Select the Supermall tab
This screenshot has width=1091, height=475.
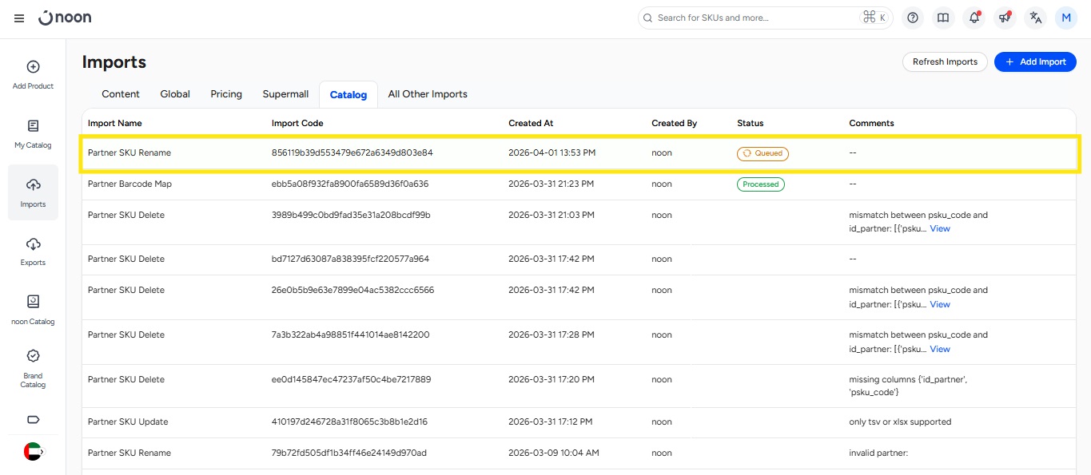click(x=285, y=94)
